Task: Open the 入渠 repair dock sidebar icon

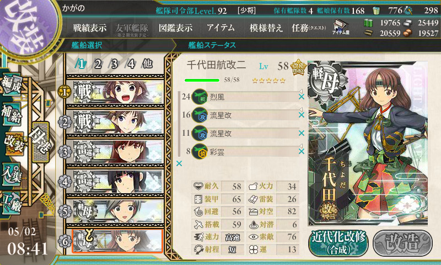Action: click(11, 174)
